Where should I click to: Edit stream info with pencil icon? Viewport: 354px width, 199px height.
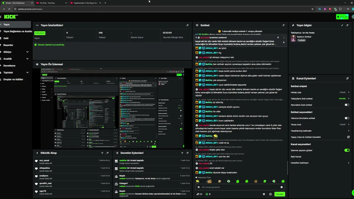point(342,25)
